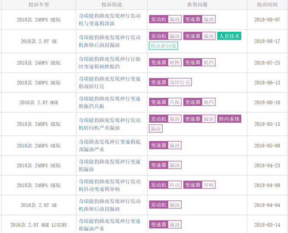
Task: Click the 投诉时间 column header
Action: (x=267, y=5)
